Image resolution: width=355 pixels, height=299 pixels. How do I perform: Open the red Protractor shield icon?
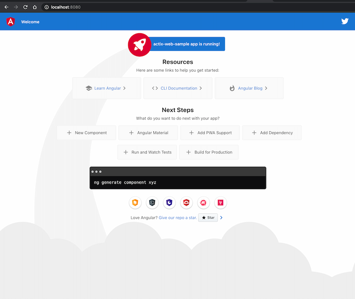(x=187, y=203)
